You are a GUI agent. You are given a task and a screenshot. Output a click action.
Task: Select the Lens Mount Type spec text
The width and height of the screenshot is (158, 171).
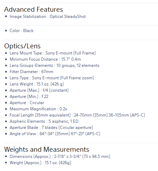pyautogui.click(x=53, y=53)
